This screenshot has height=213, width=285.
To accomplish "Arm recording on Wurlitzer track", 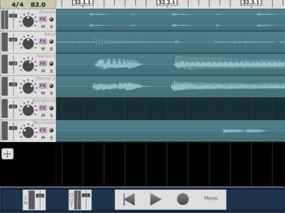I will [x=51, y=130].
